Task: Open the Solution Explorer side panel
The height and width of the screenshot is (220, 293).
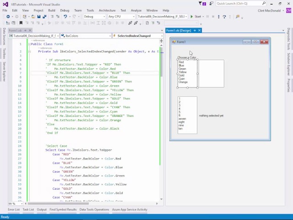Action: point(288,64)
